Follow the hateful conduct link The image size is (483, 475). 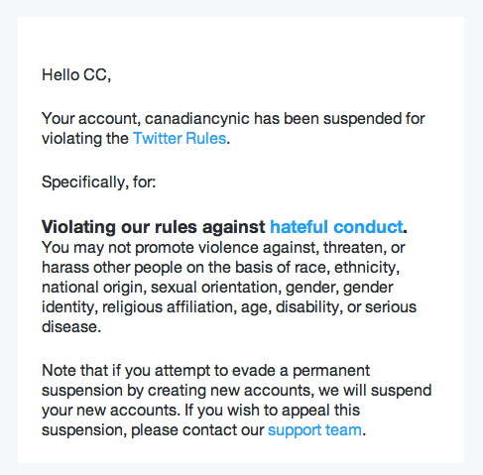[336, 227]
